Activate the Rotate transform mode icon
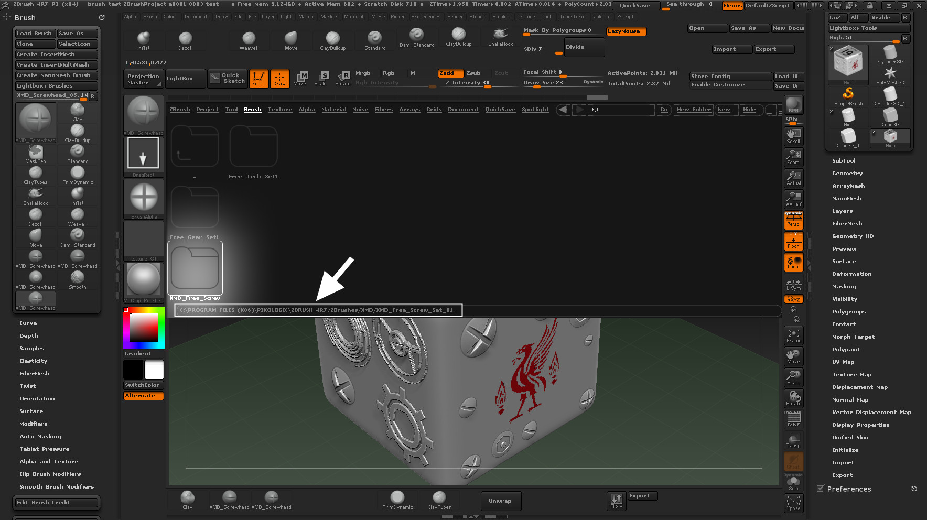 coord(343,78)
